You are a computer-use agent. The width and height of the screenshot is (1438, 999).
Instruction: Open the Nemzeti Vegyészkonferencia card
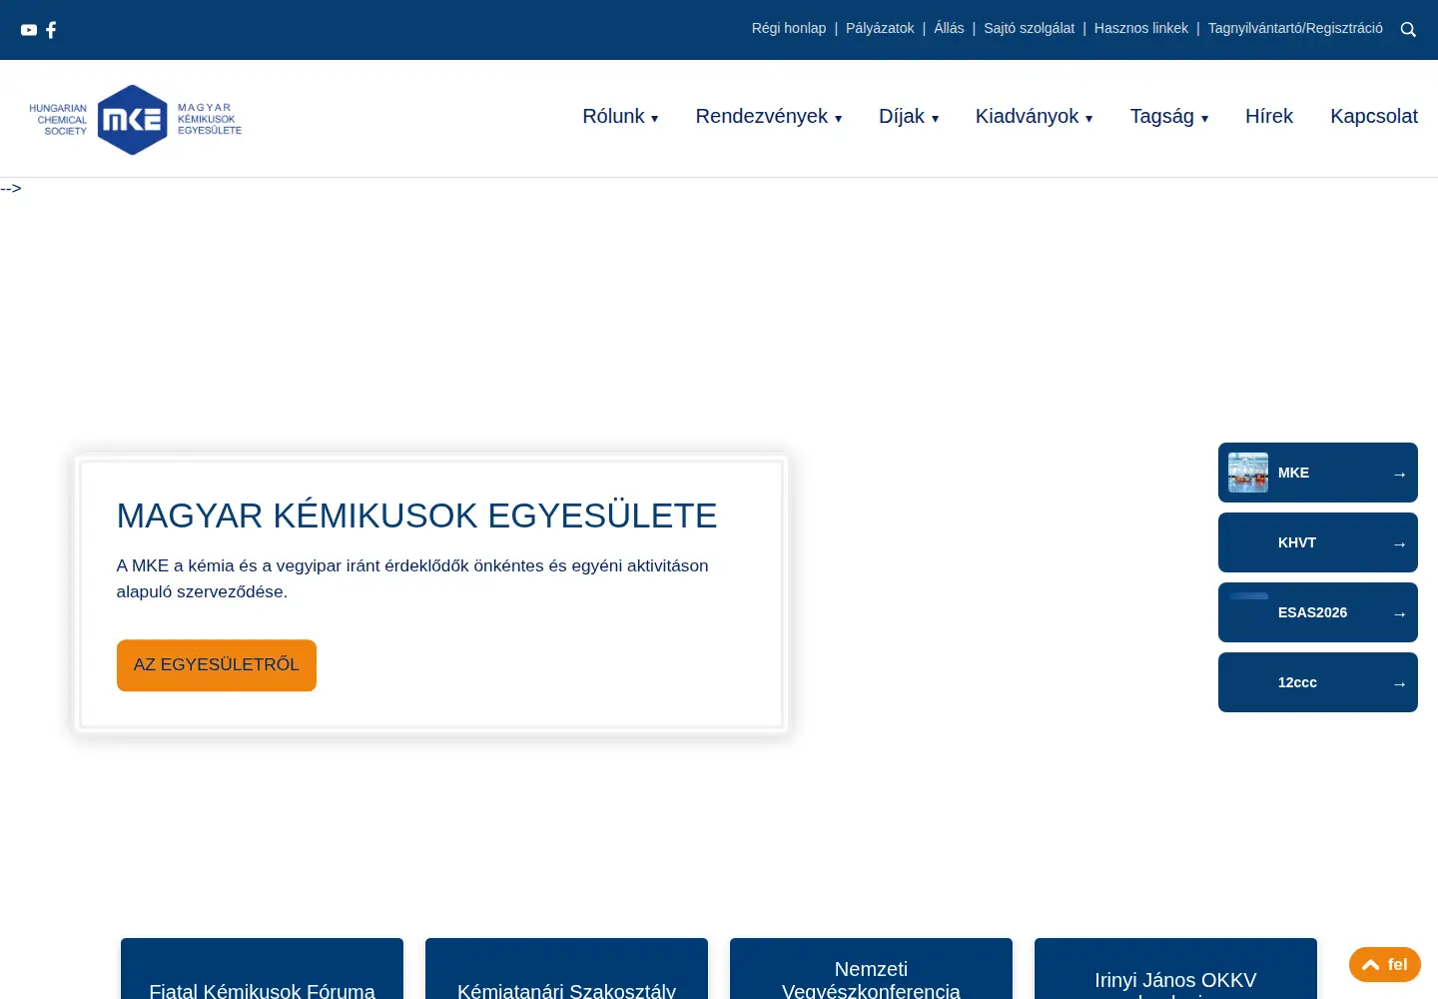click(871, 969)
